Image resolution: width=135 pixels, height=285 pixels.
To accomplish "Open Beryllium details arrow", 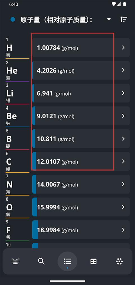I will tap(123, 116).
